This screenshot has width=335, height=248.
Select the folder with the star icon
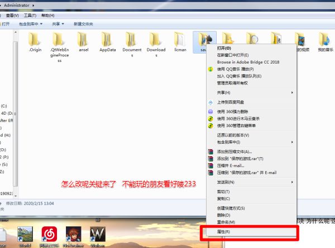click(228, 38)
